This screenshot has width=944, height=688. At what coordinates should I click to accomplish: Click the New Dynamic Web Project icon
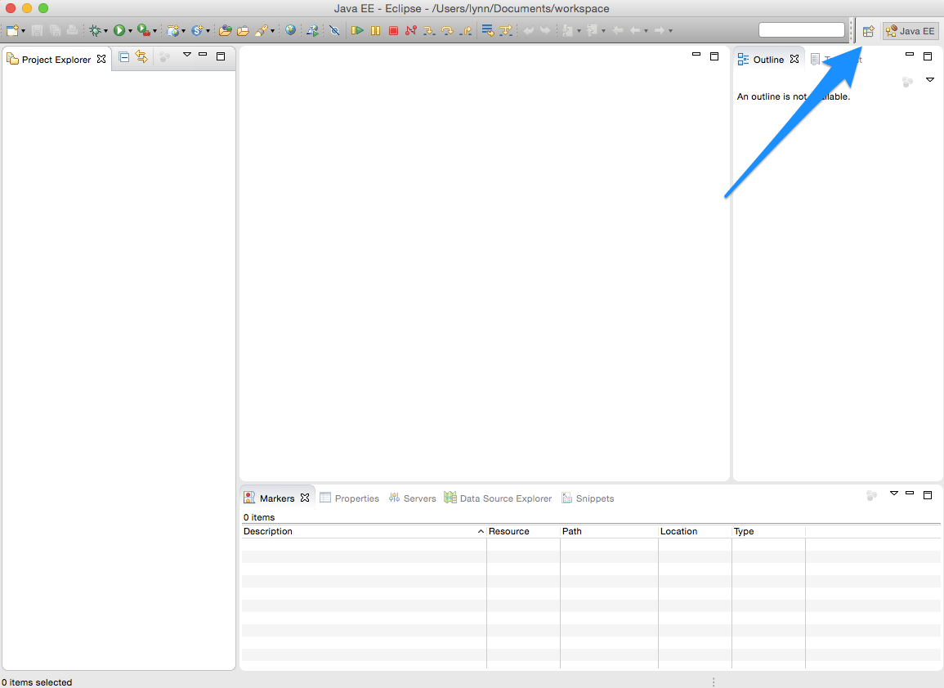tap(173, 30)
